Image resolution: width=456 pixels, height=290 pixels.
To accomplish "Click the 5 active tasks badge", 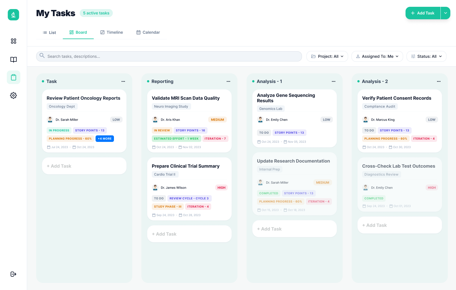I will coord(96,13).
